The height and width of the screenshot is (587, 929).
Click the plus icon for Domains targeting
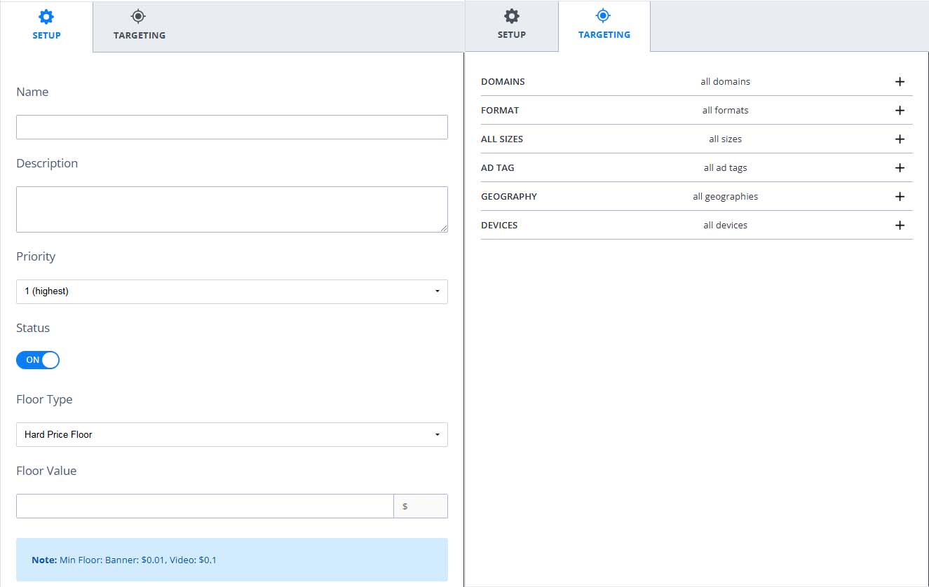(x=900, y=82)
